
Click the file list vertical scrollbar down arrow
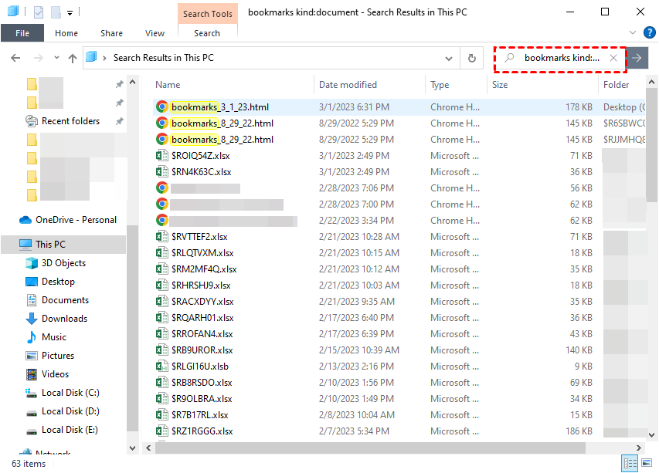coord(651,435)
